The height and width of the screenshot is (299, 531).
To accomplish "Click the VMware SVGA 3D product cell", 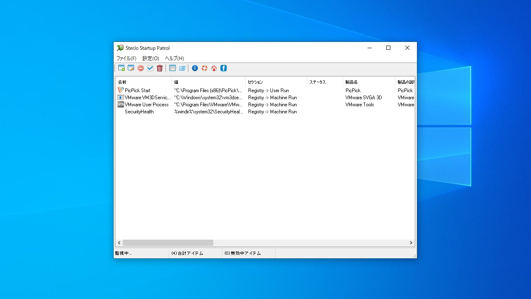I will coord(364,98).
